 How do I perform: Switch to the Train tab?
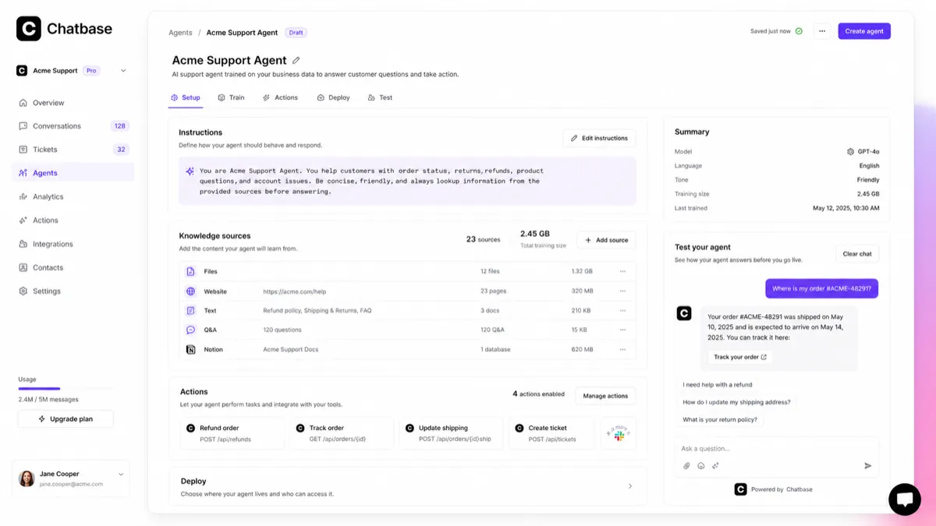click(231, 97)
